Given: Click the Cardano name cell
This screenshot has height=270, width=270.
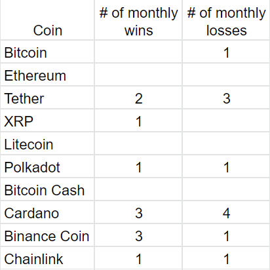Looking at the screenshot, I should click(47, 212).
